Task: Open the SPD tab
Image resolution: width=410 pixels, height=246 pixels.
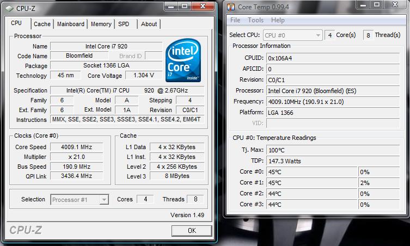Action: pyautogui.click(x=124, y=24)
